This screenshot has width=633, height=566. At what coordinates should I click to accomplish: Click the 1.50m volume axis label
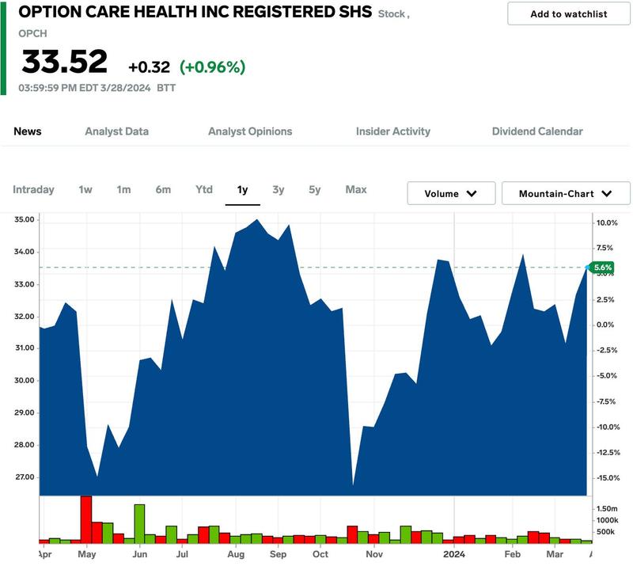(607, 509)
